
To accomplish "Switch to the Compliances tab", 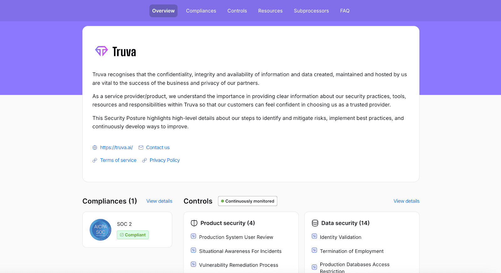I will point(201,11).
